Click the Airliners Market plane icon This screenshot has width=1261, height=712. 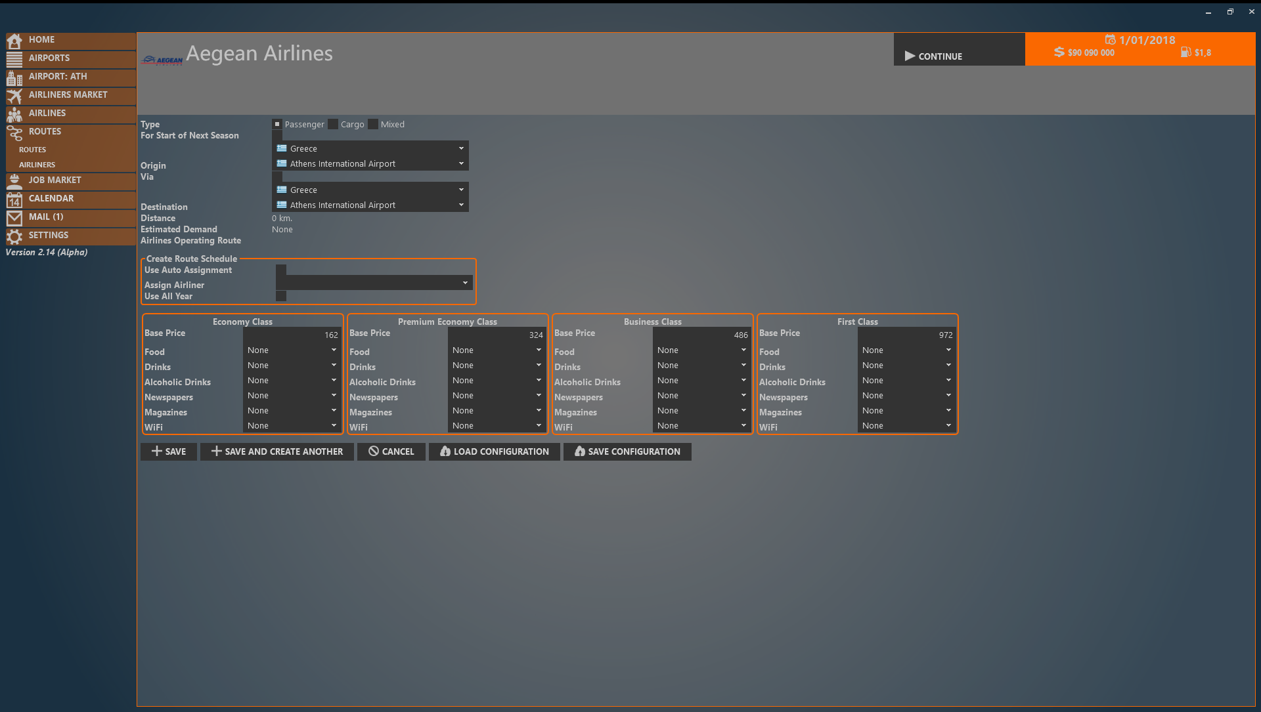(14, 96)
